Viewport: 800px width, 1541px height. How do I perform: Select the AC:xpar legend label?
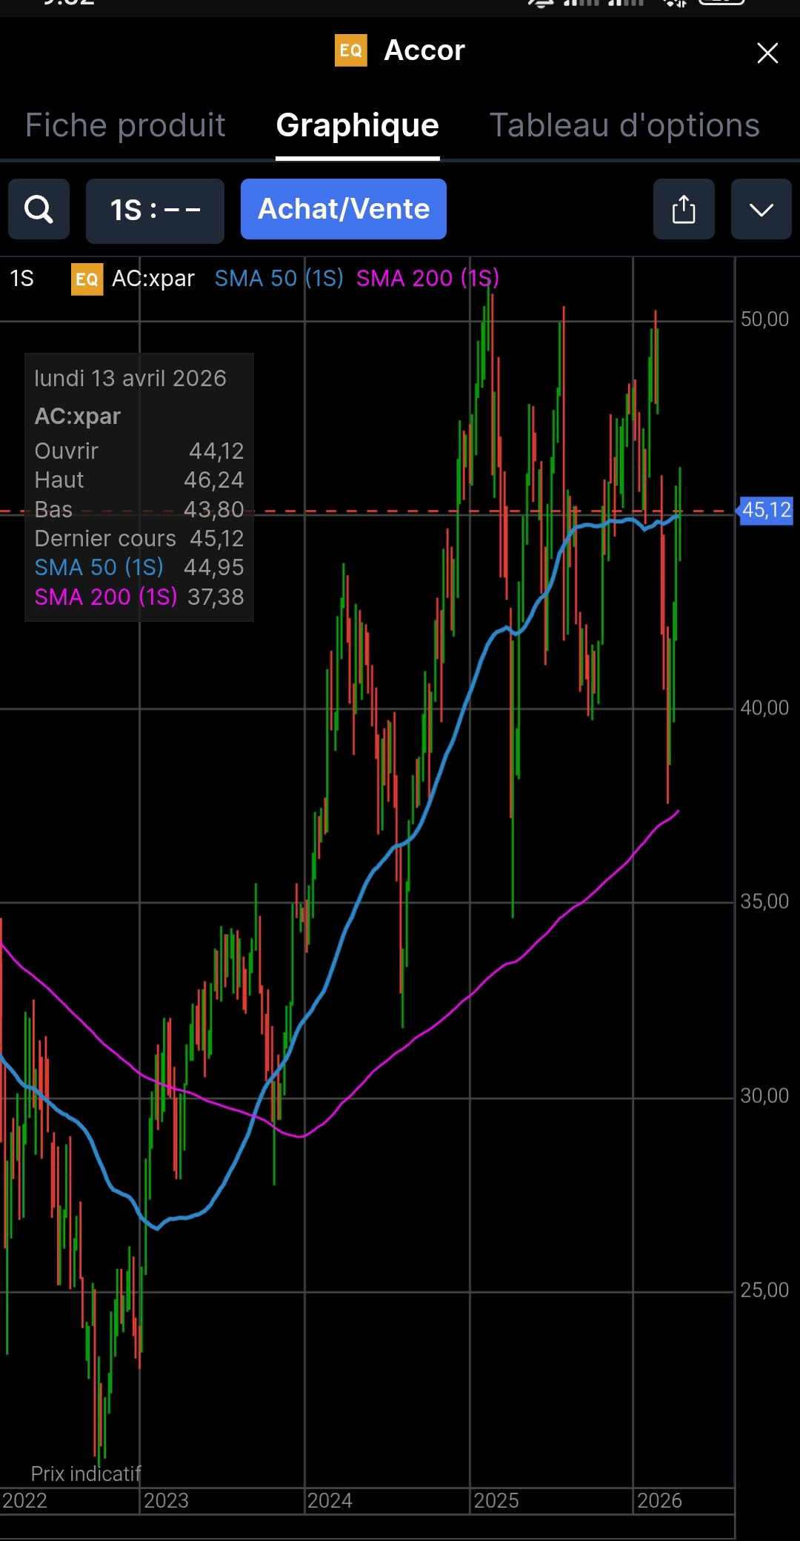(x=153, y=279)
